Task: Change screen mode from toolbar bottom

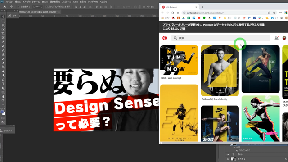Action: click(x=3, y=122)
